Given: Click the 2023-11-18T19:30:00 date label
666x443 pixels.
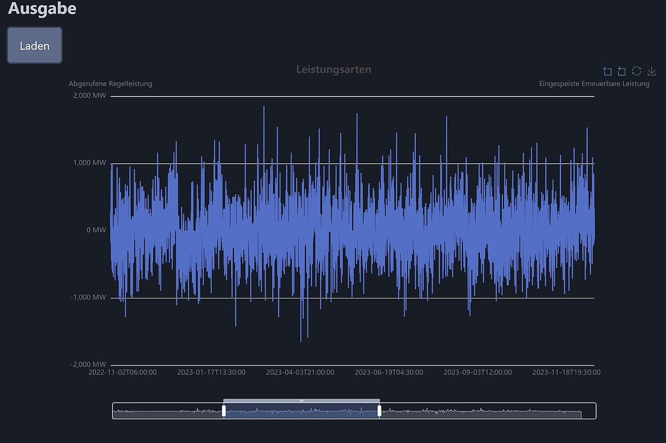Looking at the screenshot, I should click(x=567, y=372).
